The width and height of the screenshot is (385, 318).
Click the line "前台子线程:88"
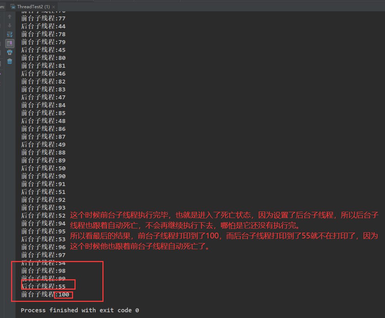tap(43, 152)
